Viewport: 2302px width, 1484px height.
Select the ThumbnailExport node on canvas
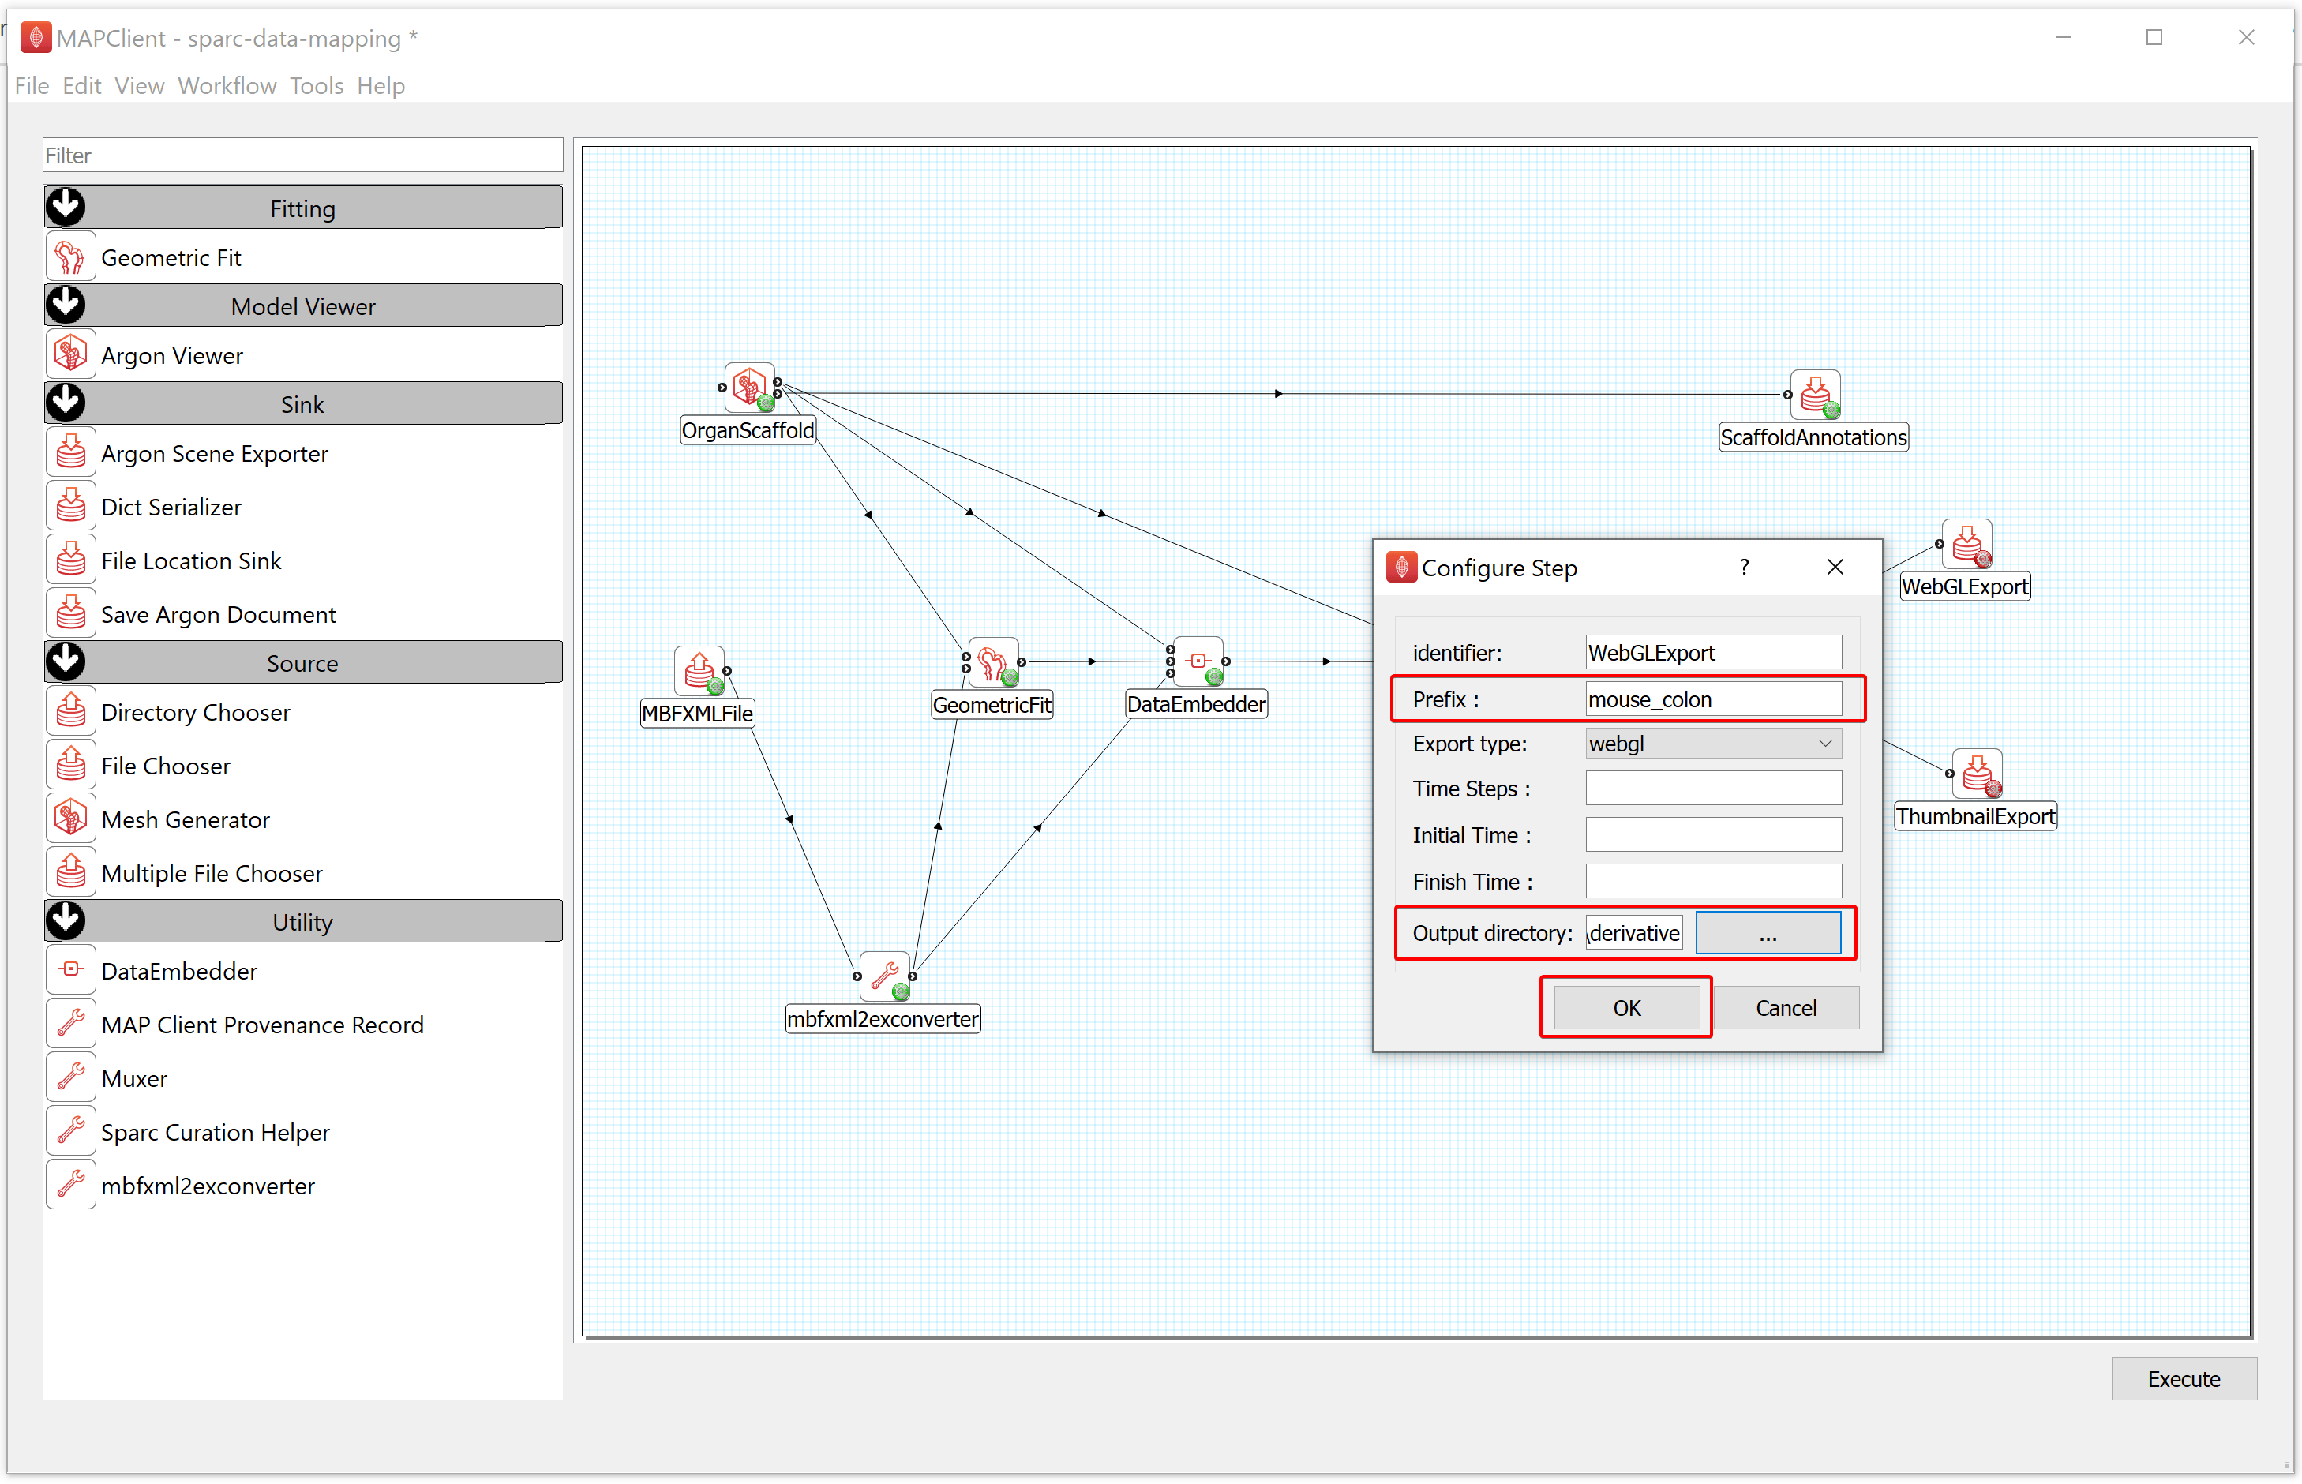coord(1978,774)
